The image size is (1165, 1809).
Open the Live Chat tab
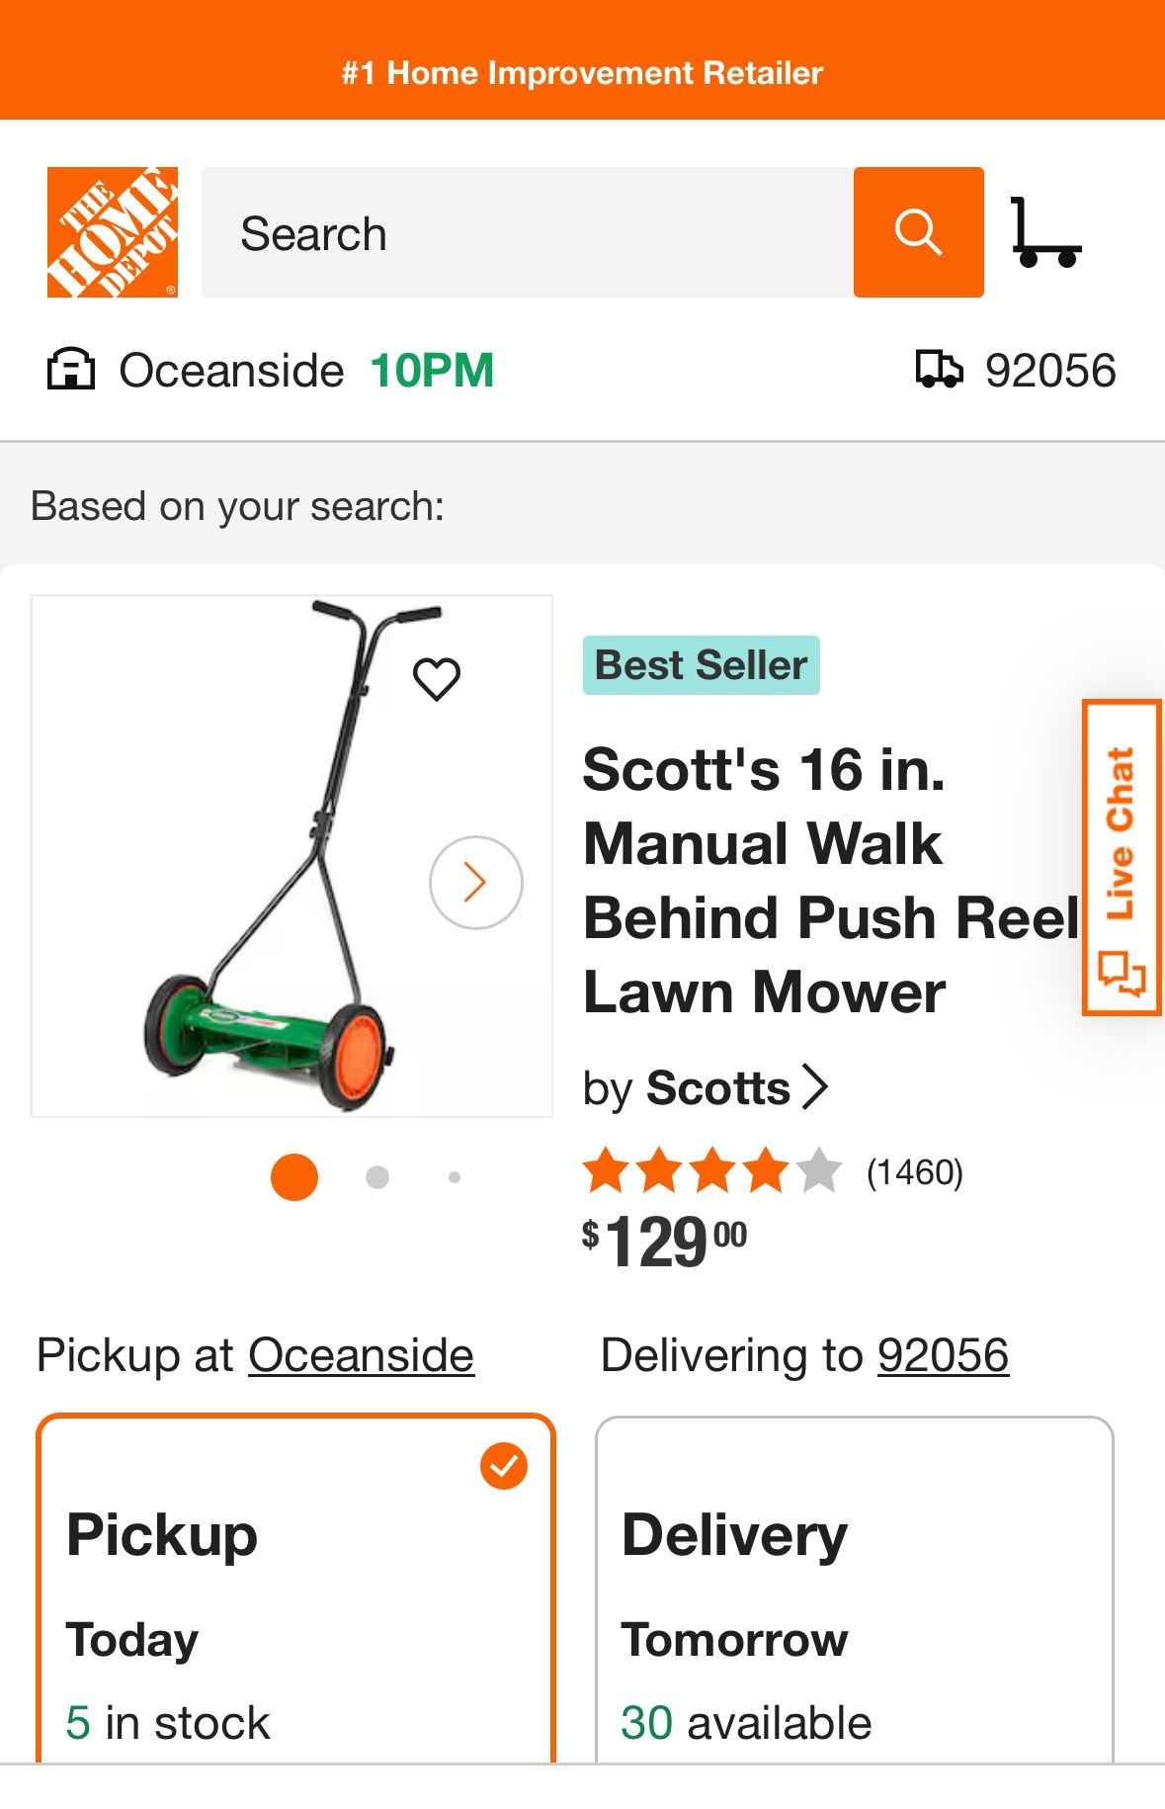point(1122,850)
